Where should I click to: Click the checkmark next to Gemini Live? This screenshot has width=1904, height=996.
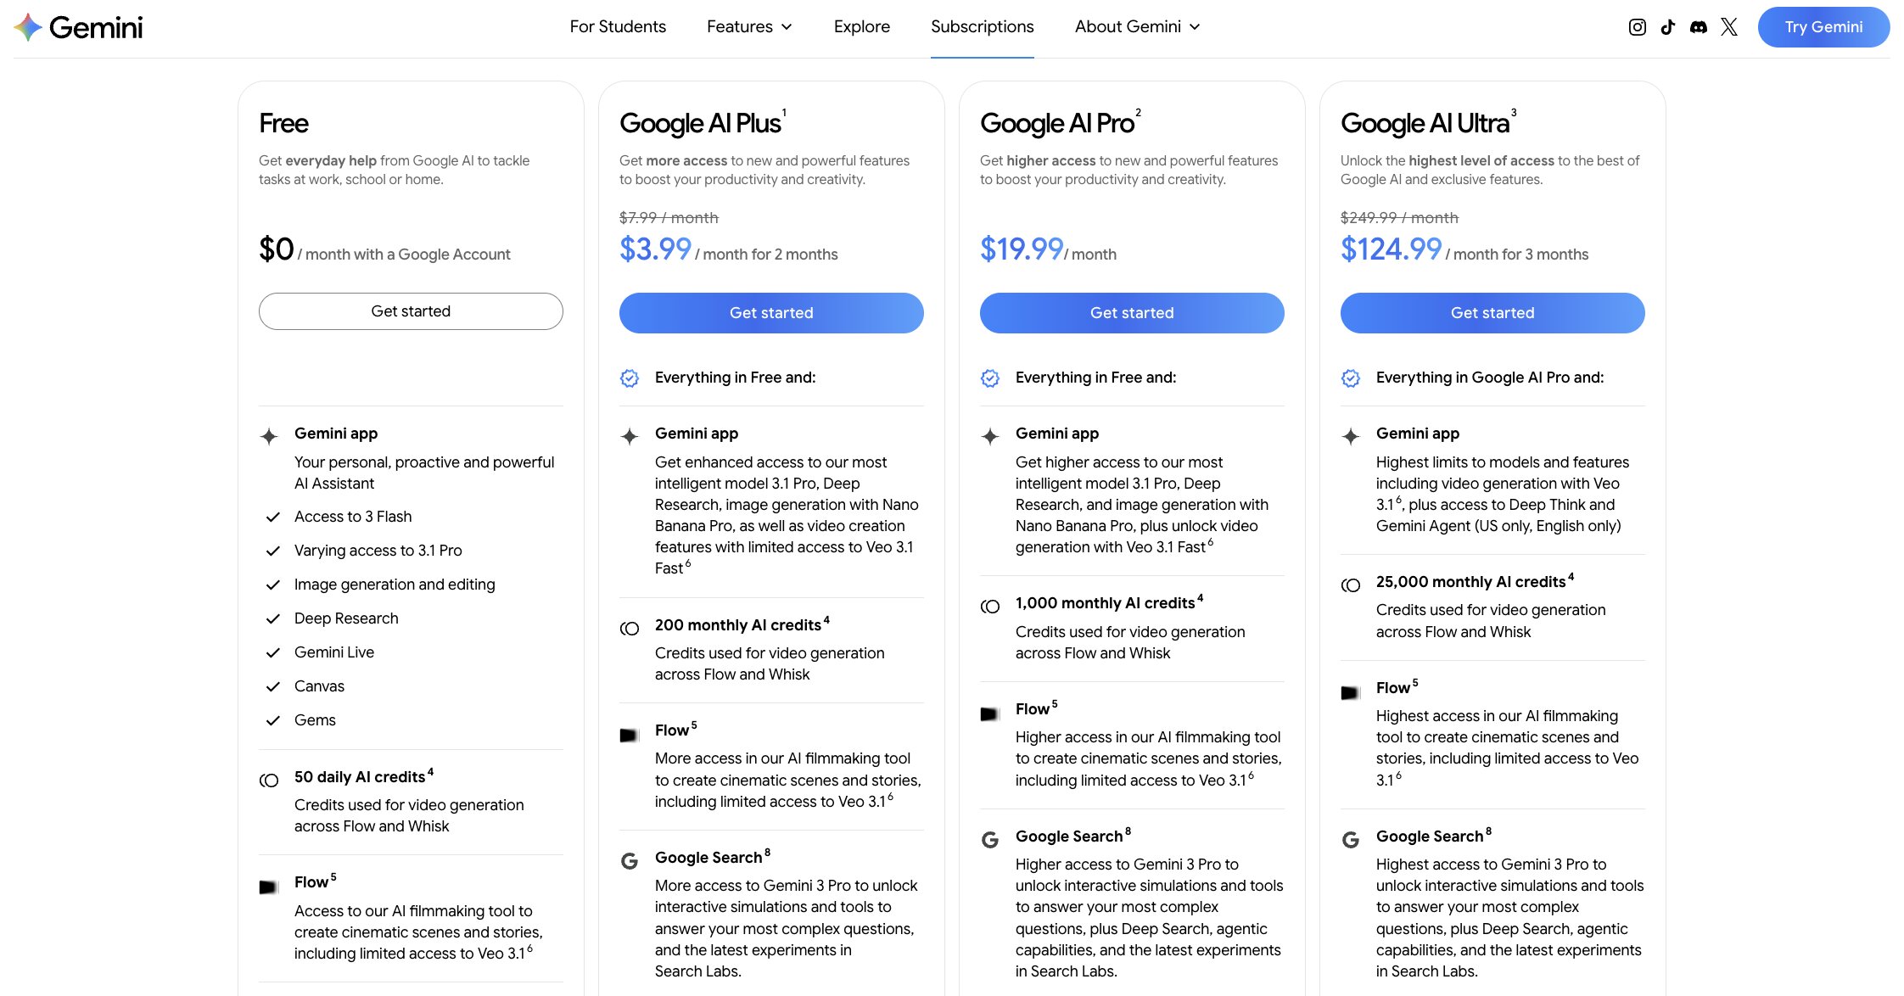pos(272,652)
